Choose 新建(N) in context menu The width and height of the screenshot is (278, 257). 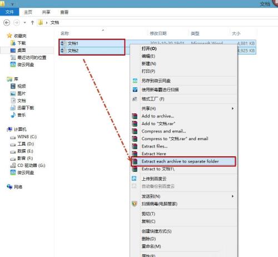[148, 63]
